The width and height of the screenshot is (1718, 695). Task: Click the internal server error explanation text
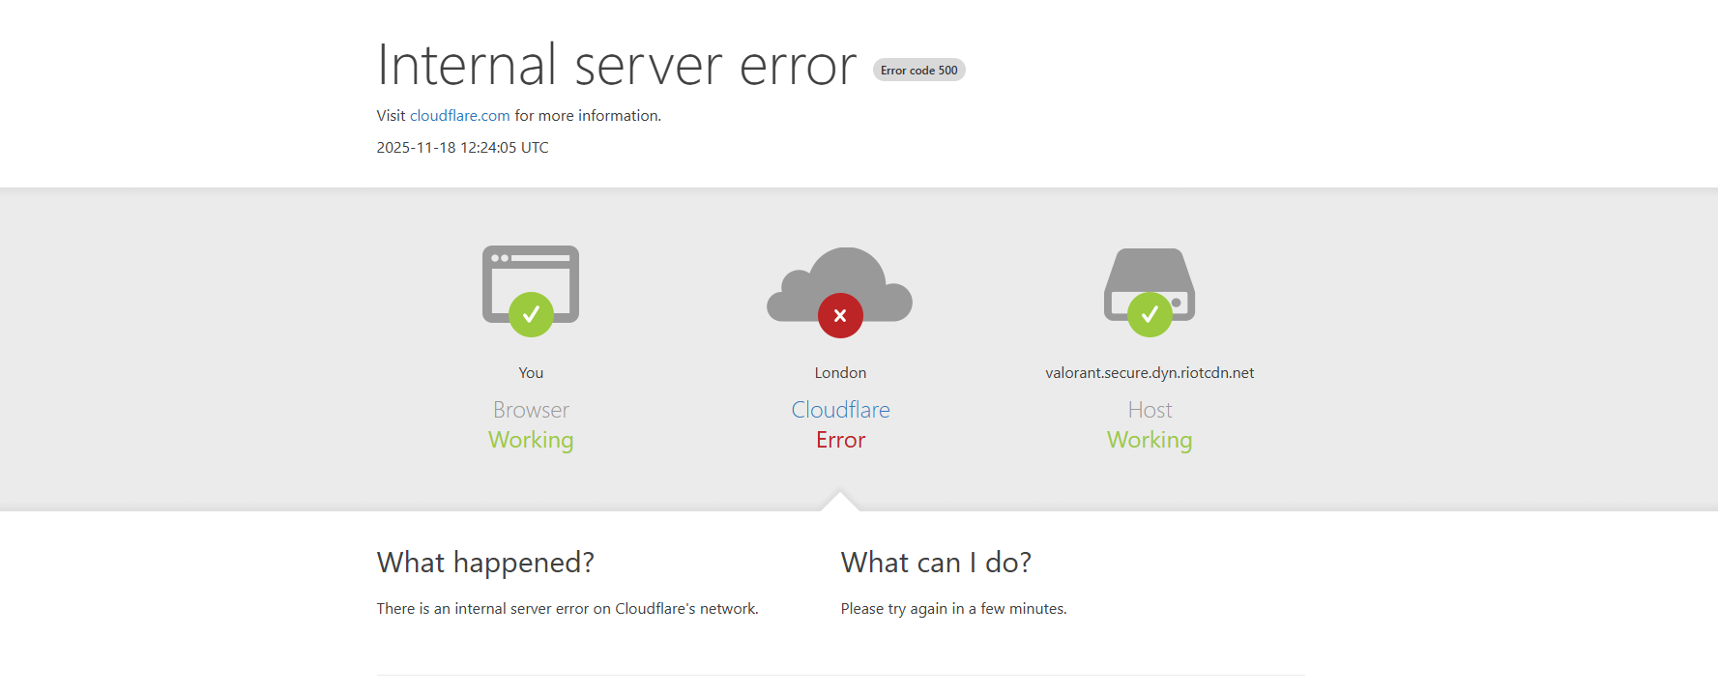568,609
